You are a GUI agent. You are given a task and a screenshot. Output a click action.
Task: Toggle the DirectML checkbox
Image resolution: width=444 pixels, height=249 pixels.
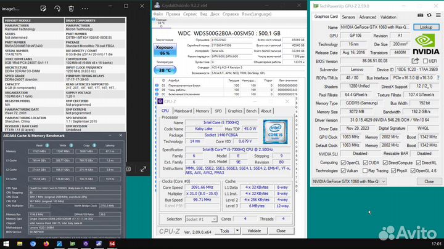[419, 162]
